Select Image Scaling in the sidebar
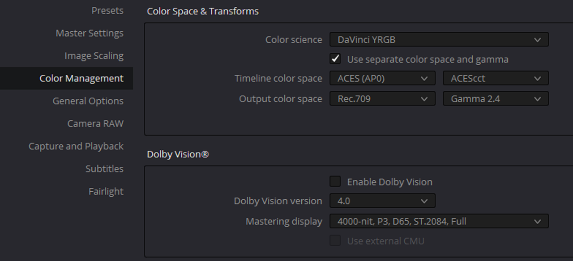 coord(94,56)
